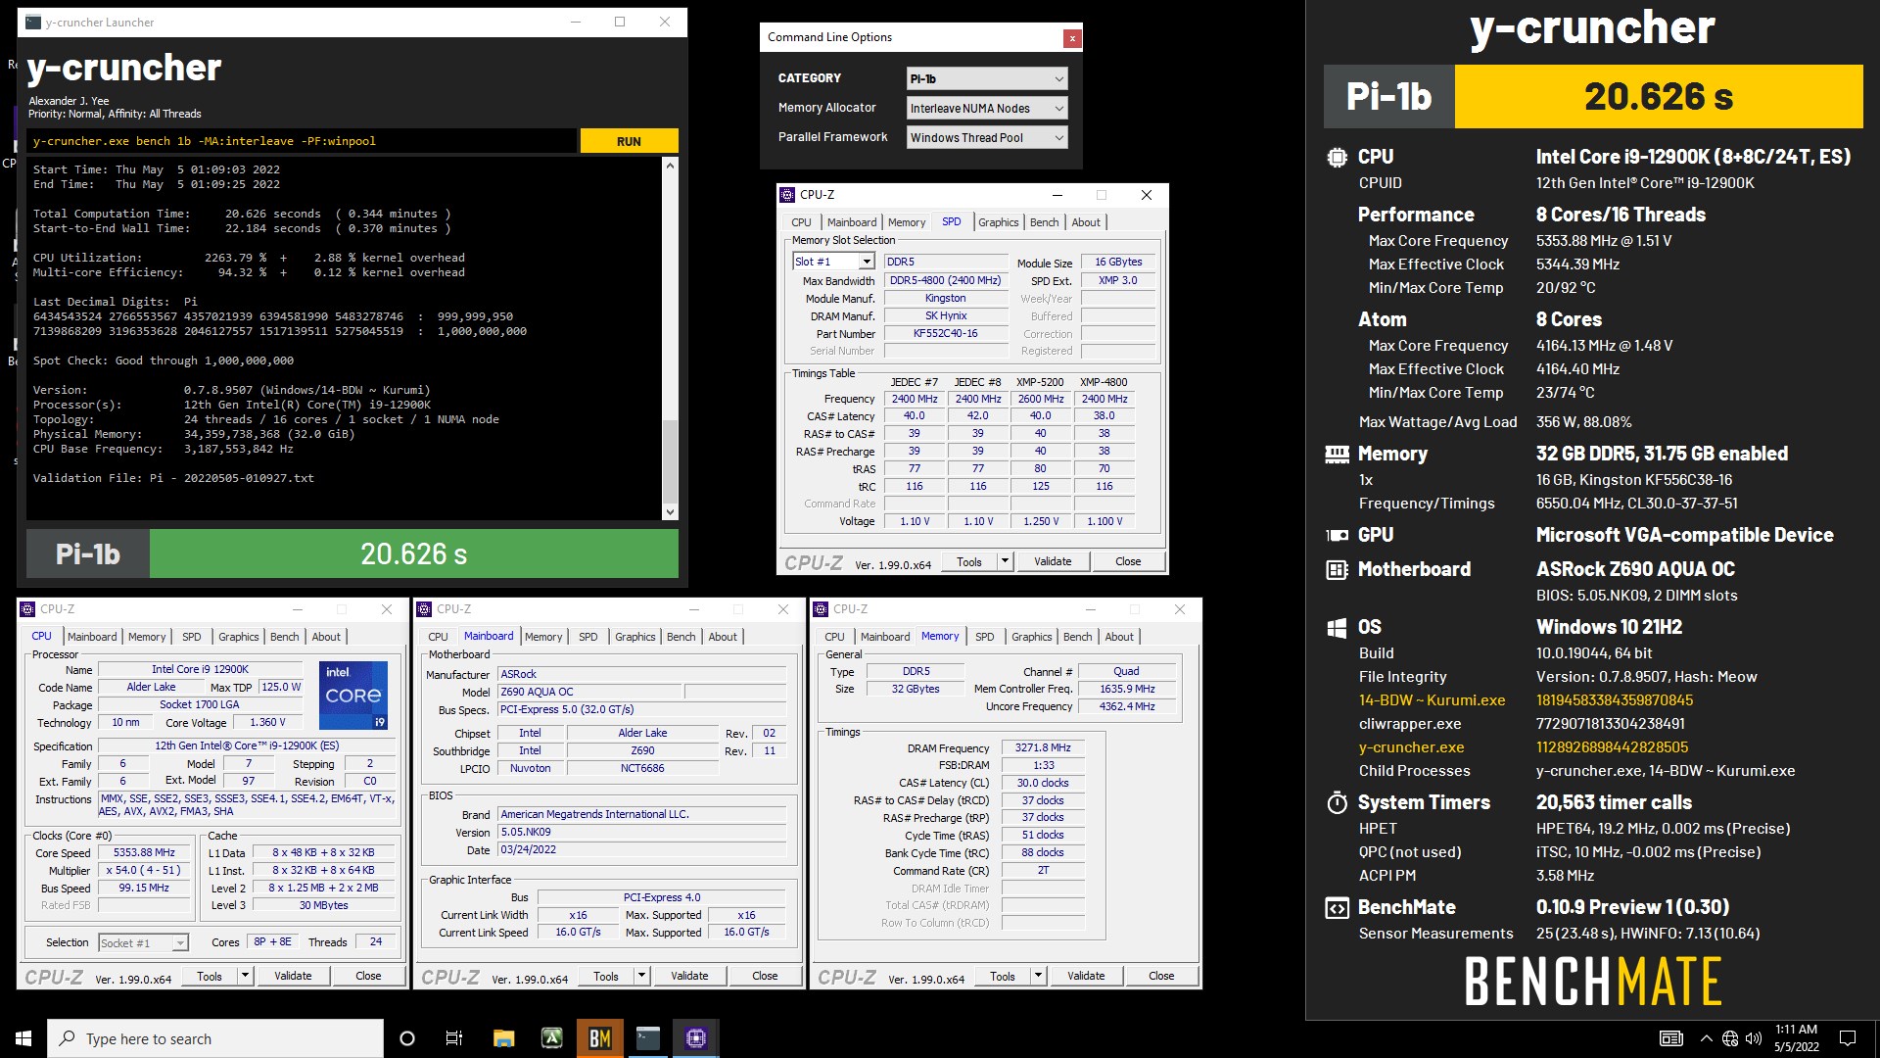
Task: Click the y-cruncher launcher scrollbar down arrow
Action: 670,511
